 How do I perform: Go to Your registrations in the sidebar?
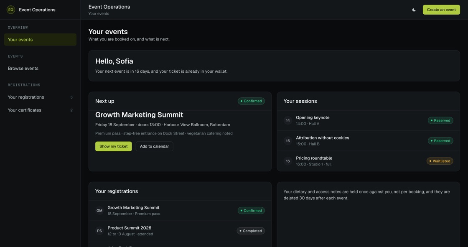(x=40, y=97)
